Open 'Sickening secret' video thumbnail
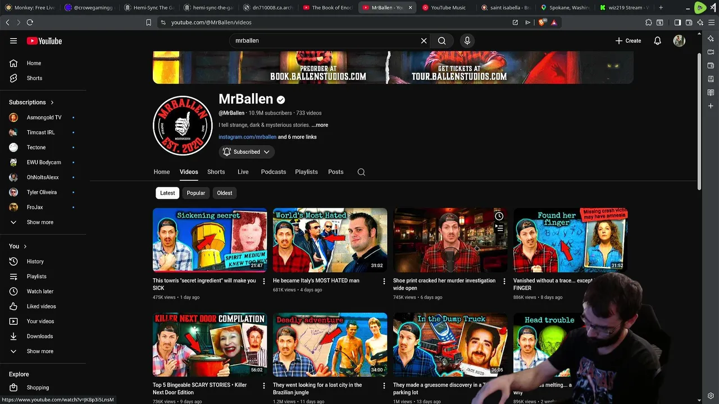This screenshot has height=404, width=719. pos(210,240)
